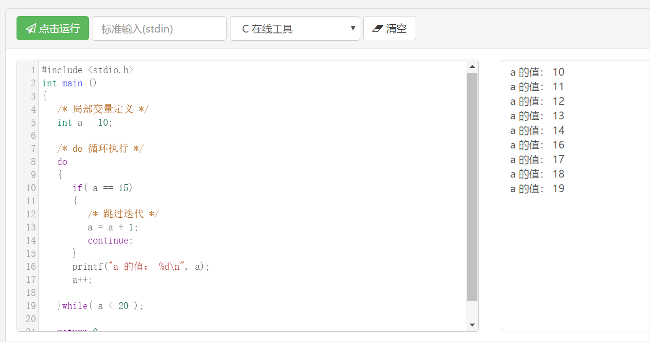650x342 pixels.
Task: Focus the 标准输入(stdin) input field
Action: click(159, 29)
